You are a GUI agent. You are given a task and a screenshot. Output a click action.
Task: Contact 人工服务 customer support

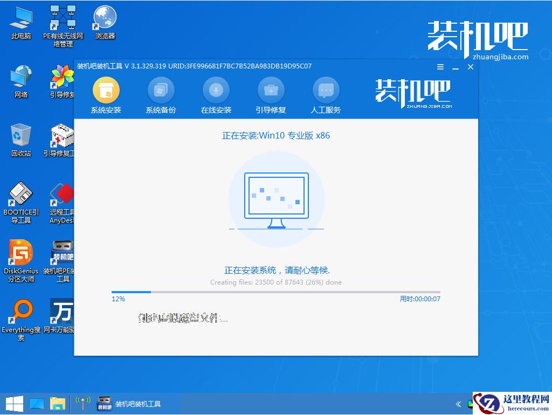pyautogui.click(x=326, y=95)
